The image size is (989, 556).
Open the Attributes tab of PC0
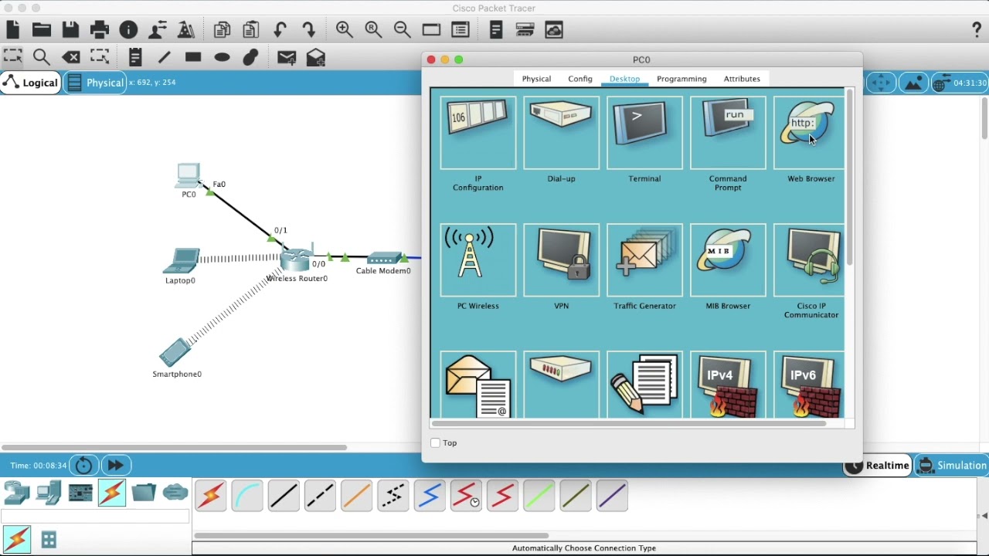(x=742, y=79)
